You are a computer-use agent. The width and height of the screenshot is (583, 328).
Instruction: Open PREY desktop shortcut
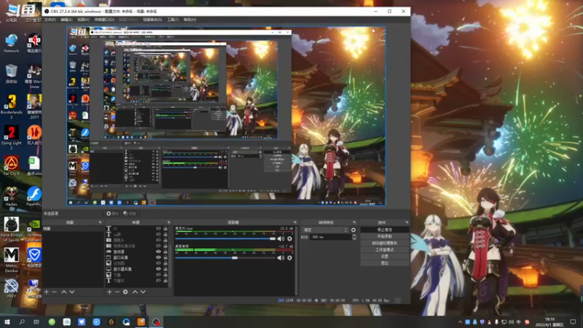[x=12, y=289]
